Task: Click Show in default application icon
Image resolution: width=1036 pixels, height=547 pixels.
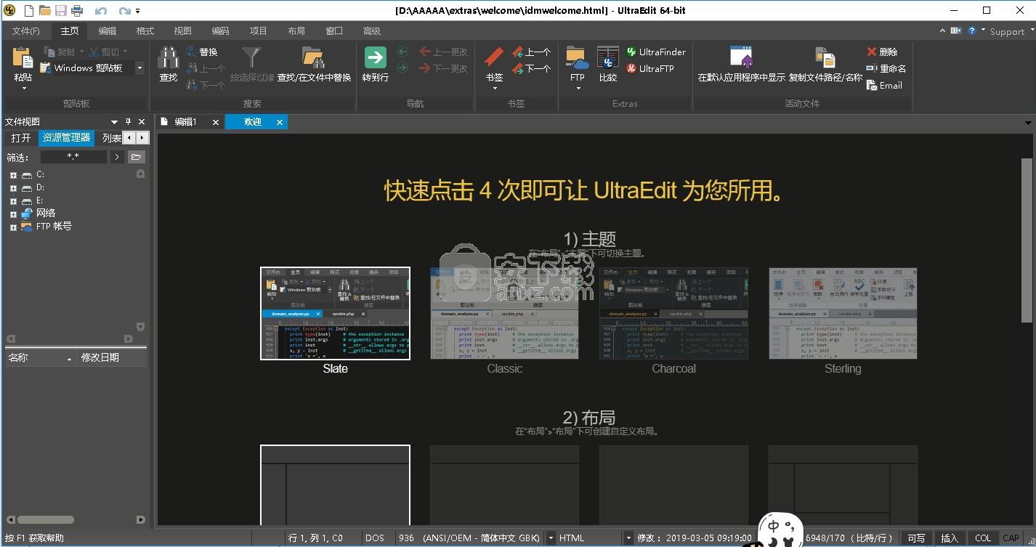Action: [x=741, y=58]
